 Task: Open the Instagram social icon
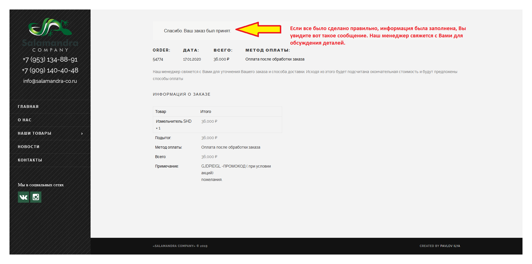click(36, 197)
